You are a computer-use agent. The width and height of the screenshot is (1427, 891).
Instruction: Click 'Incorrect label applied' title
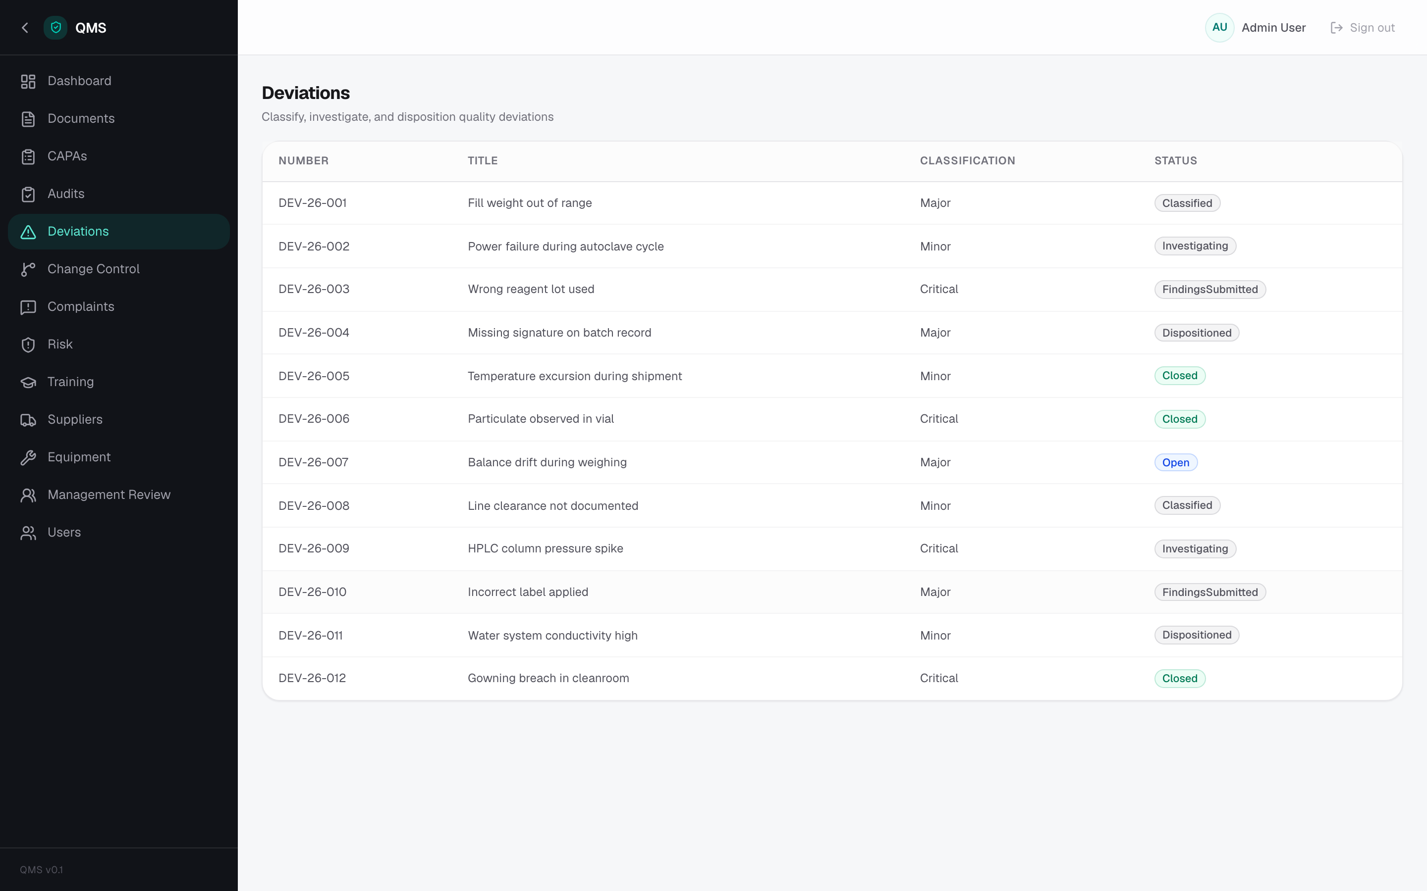(x=528, y=592)
